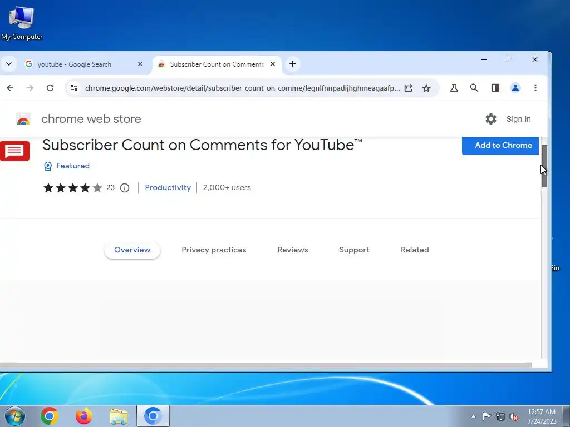Open Action Center flag icon

tap(487, 416)
